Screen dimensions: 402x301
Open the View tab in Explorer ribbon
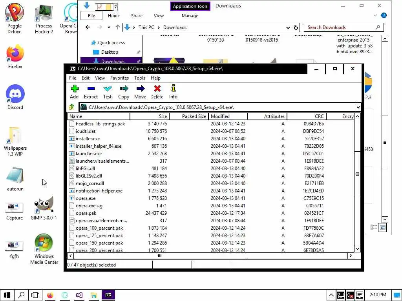(159, 16)
